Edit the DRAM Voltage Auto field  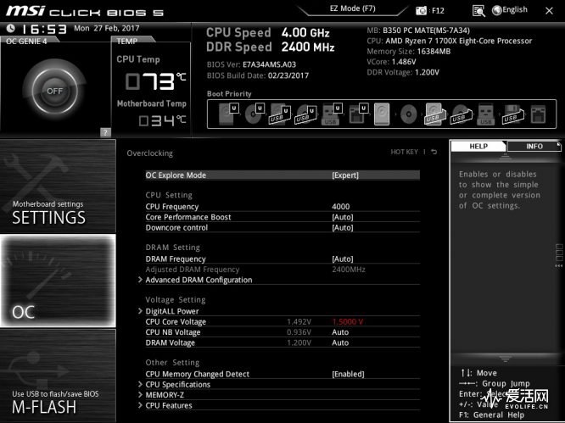(x=340, y=342)
